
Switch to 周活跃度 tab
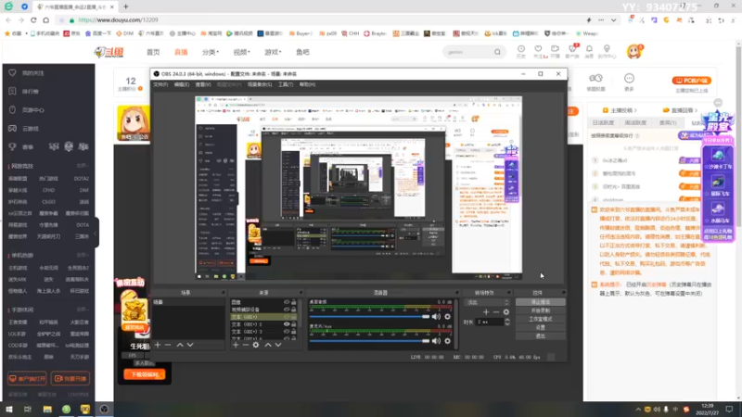635,123
